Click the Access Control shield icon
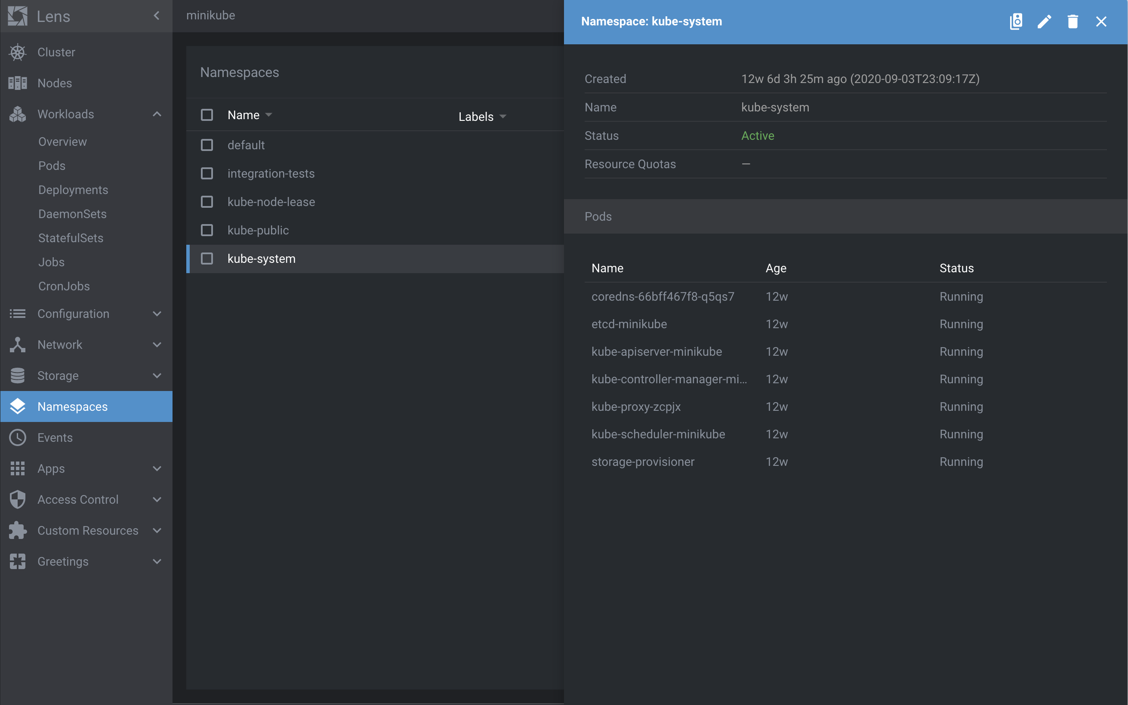Screen dimensions: 1128x705 [18, 499]
